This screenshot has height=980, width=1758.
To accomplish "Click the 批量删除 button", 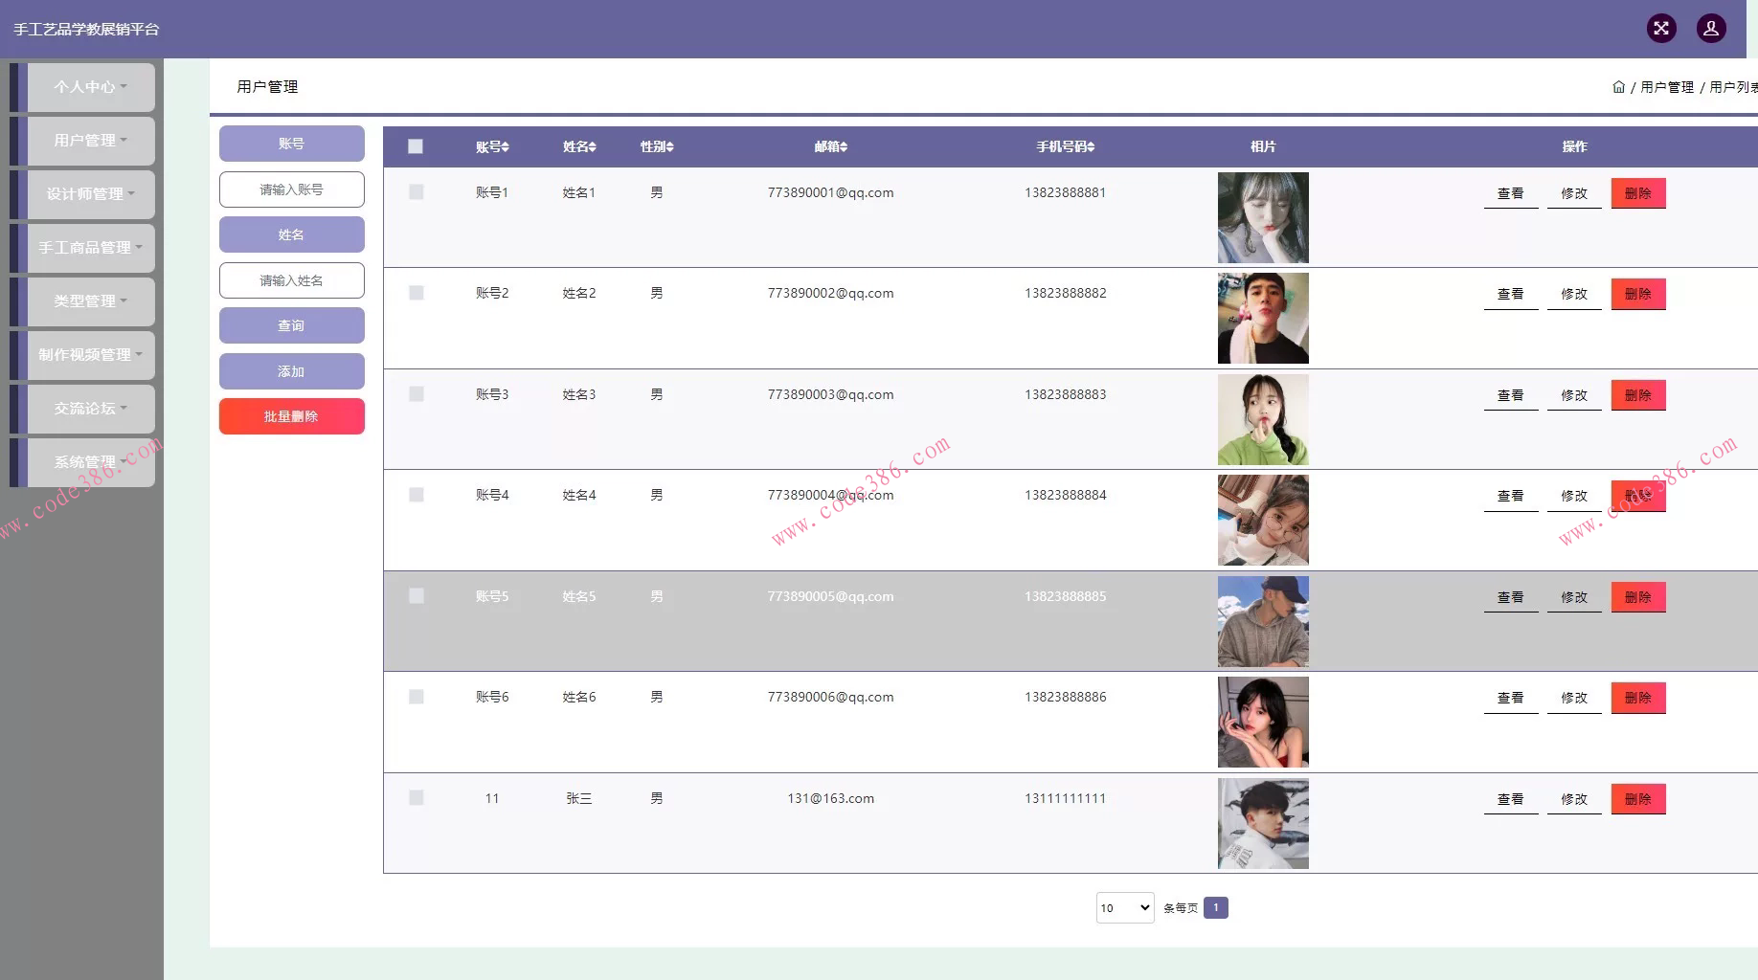I will (291, 416).
